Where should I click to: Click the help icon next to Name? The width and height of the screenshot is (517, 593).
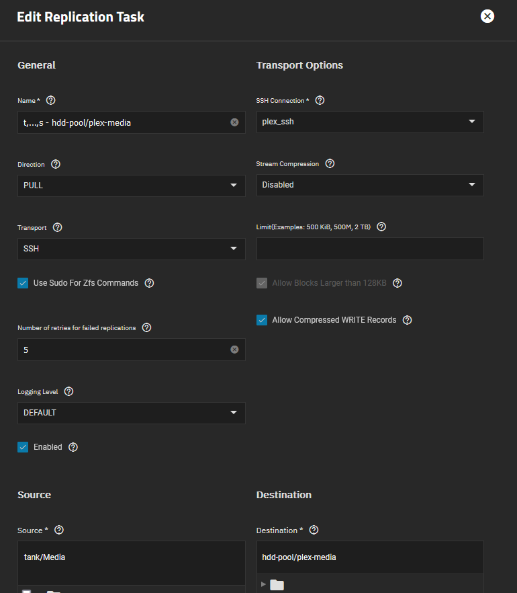click(51, 100)
